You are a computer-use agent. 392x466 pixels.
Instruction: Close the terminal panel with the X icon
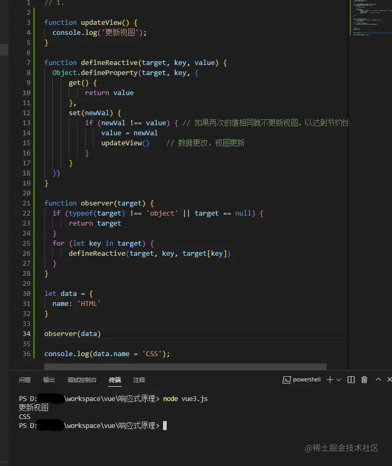(x=389, y=379)
